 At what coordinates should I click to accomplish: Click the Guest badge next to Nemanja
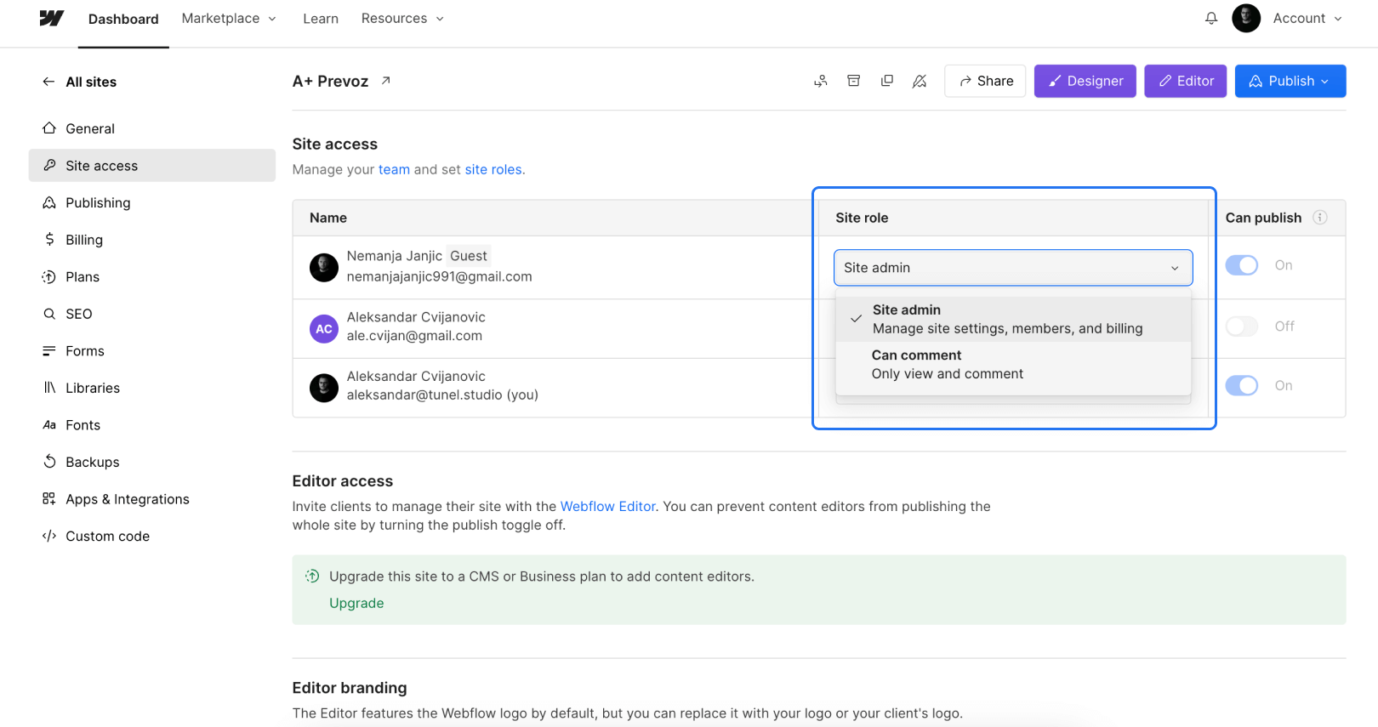pos(469,256)
